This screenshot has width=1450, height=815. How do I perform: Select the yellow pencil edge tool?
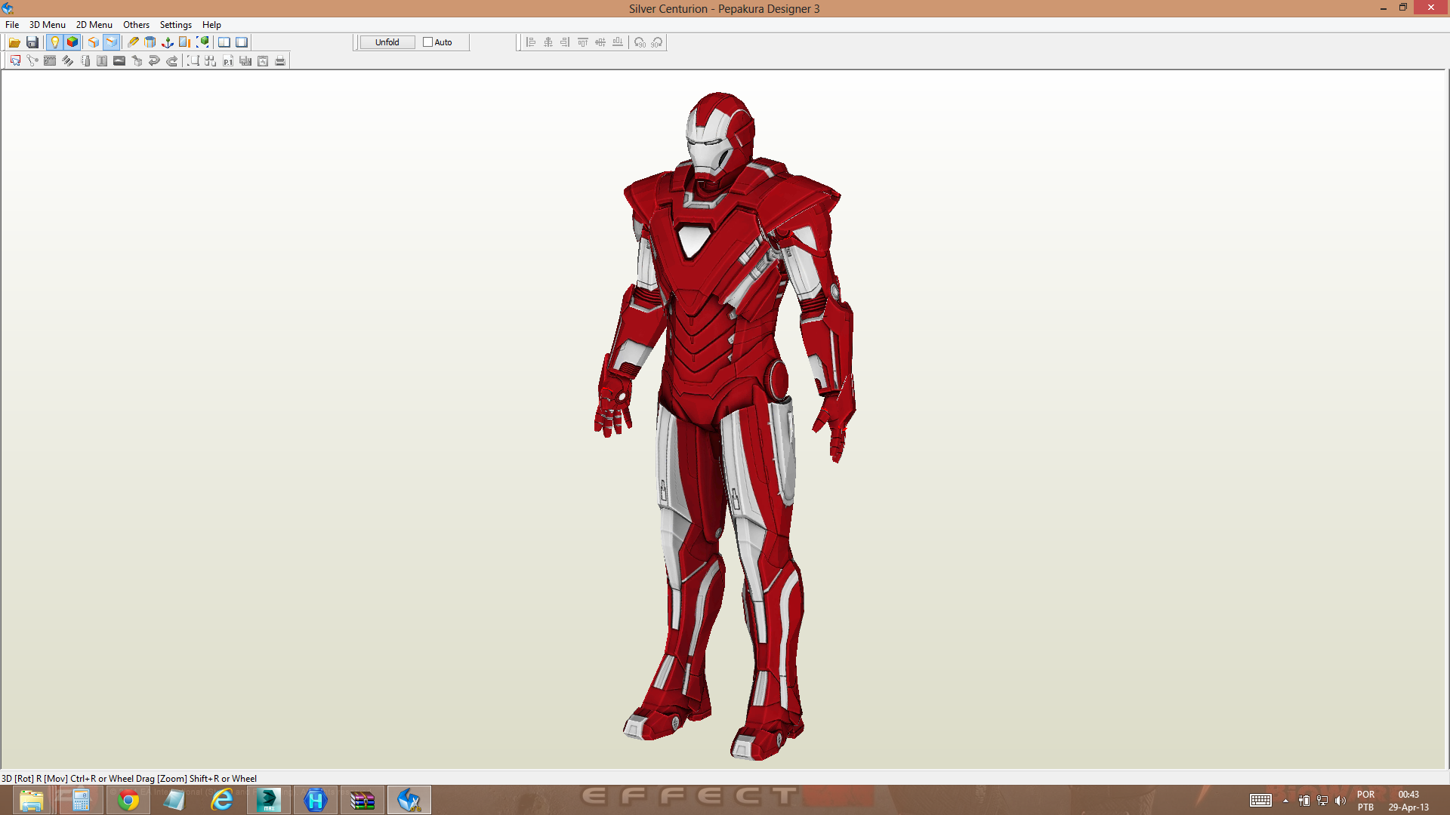point(133,42)
